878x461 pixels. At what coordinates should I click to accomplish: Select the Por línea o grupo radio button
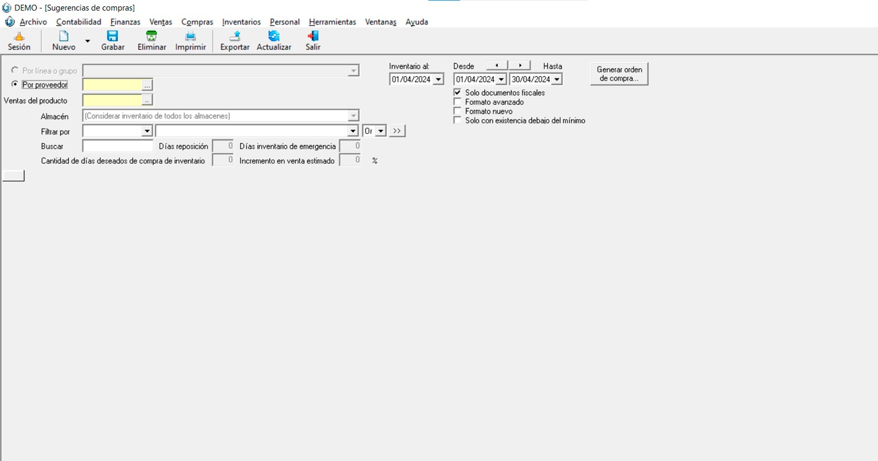coord(15,70)
